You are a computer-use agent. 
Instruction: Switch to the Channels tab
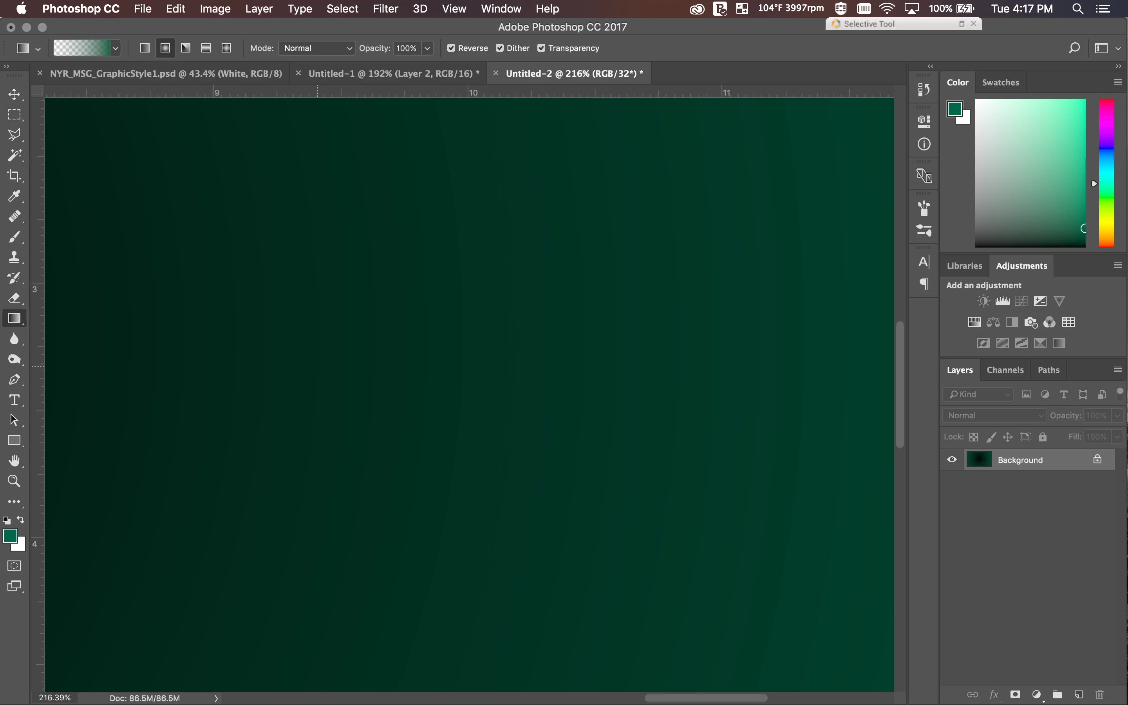tap(1005, 370)
